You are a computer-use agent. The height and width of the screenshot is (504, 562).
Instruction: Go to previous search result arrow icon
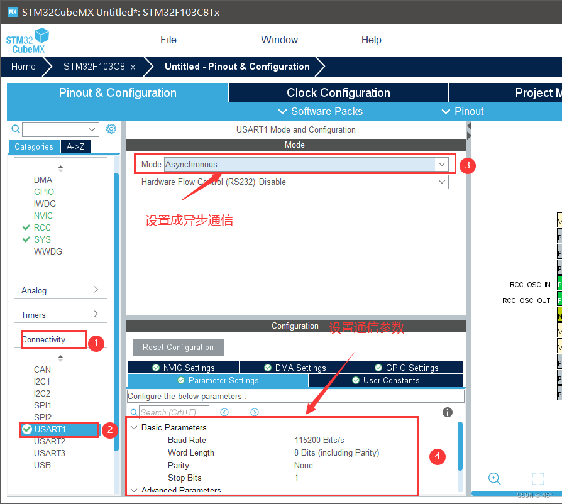coord(224,412)
